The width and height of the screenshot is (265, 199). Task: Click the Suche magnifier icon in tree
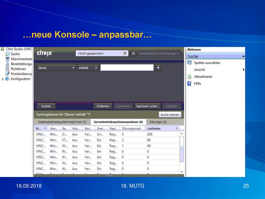coord(8,54)
